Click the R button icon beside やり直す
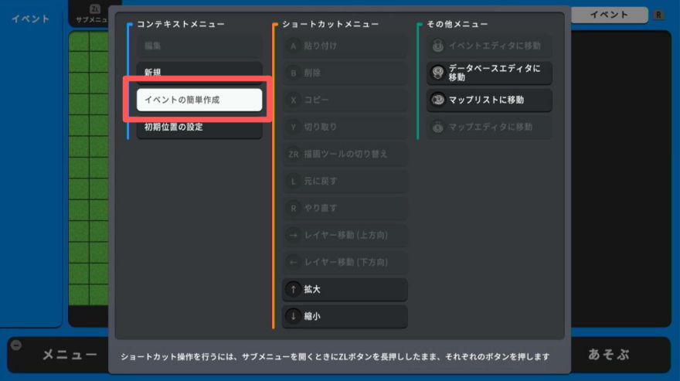Image resolution: width=680 pixels, height=381 pixels. click(293, 209)
